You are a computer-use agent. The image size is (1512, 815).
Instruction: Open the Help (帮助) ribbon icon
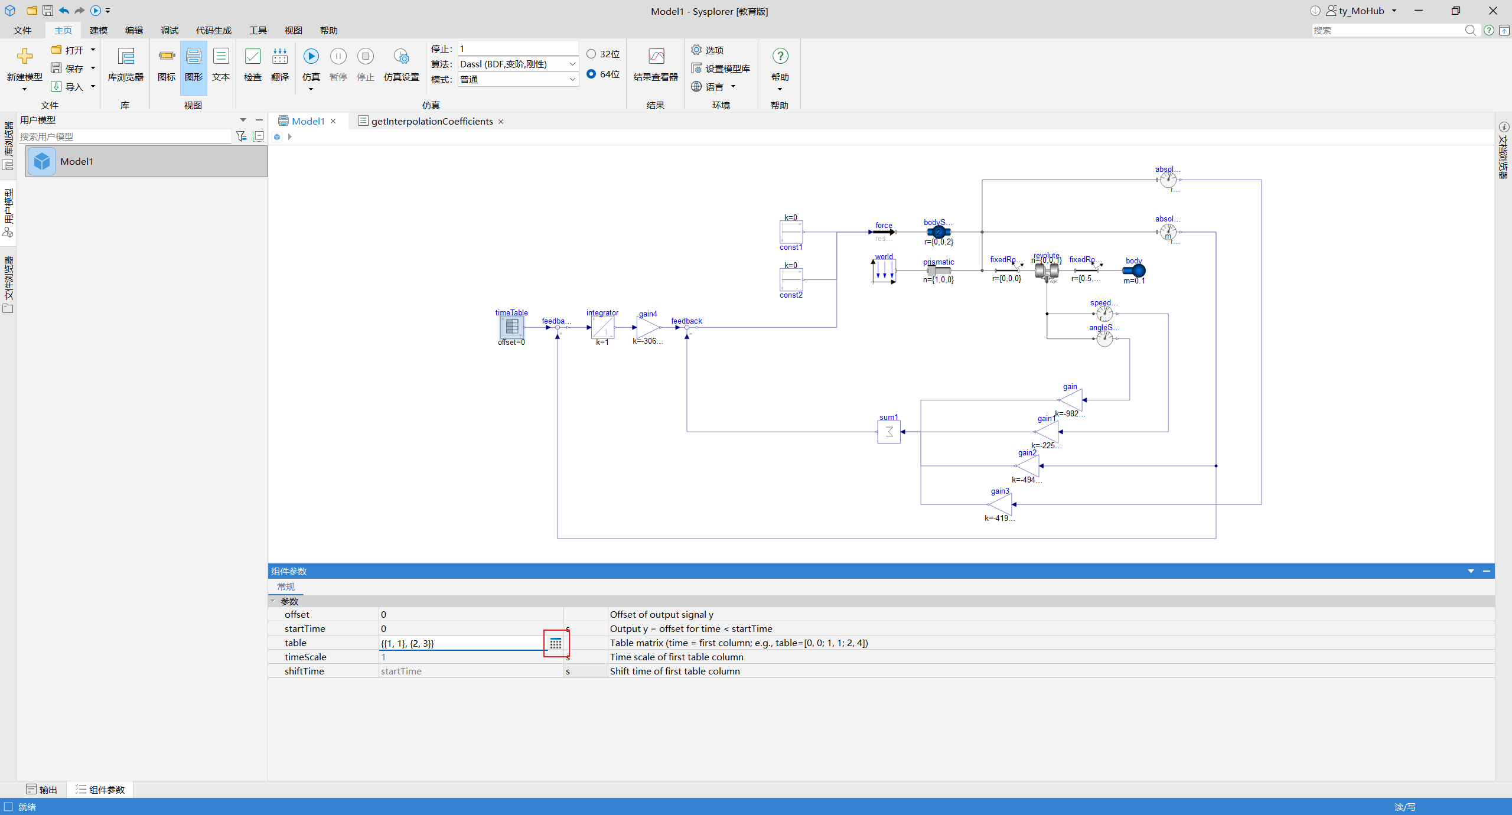point(780,56)
